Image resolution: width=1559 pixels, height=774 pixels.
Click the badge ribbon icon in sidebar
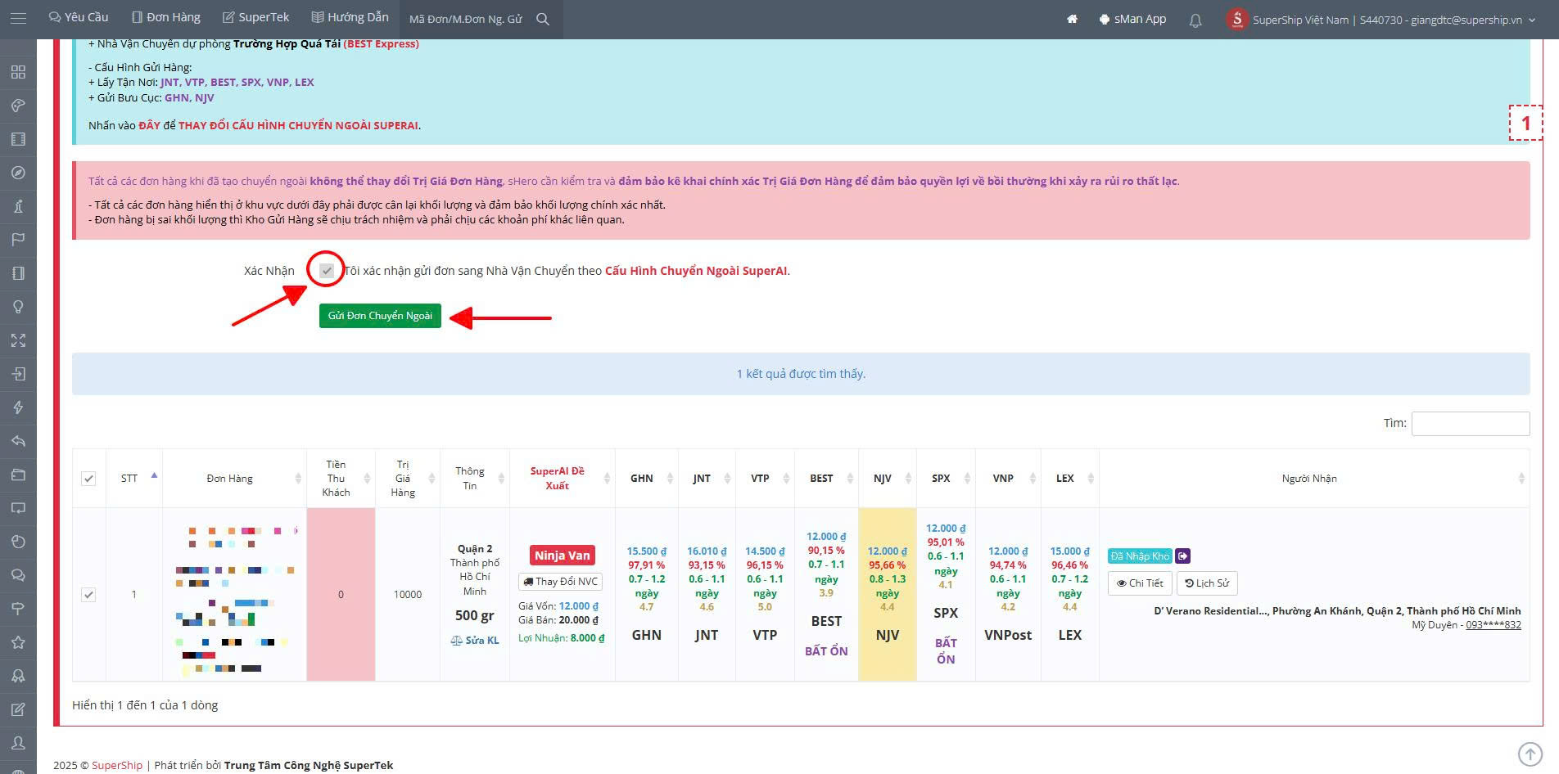(x=18, y=676)
